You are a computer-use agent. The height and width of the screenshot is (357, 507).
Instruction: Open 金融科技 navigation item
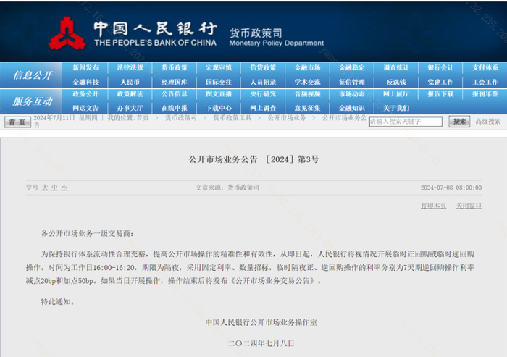coord(85,82)
